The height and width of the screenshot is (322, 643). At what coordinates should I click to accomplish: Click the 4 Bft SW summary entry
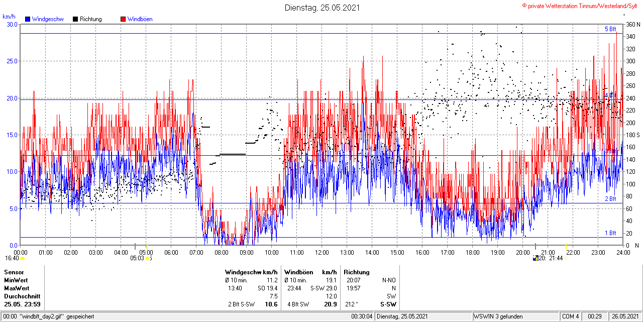click(298, 304)
